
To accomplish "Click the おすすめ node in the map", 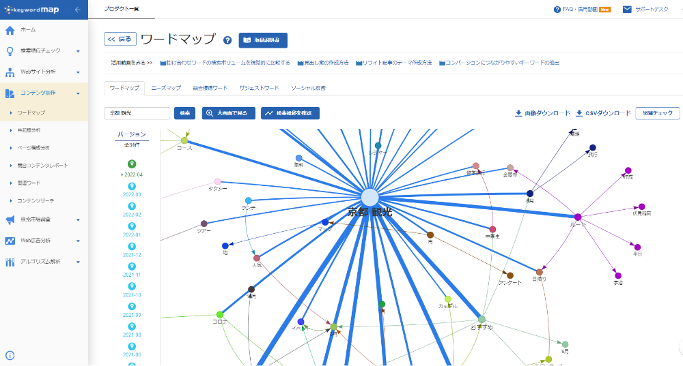I will tap(482, 320).
